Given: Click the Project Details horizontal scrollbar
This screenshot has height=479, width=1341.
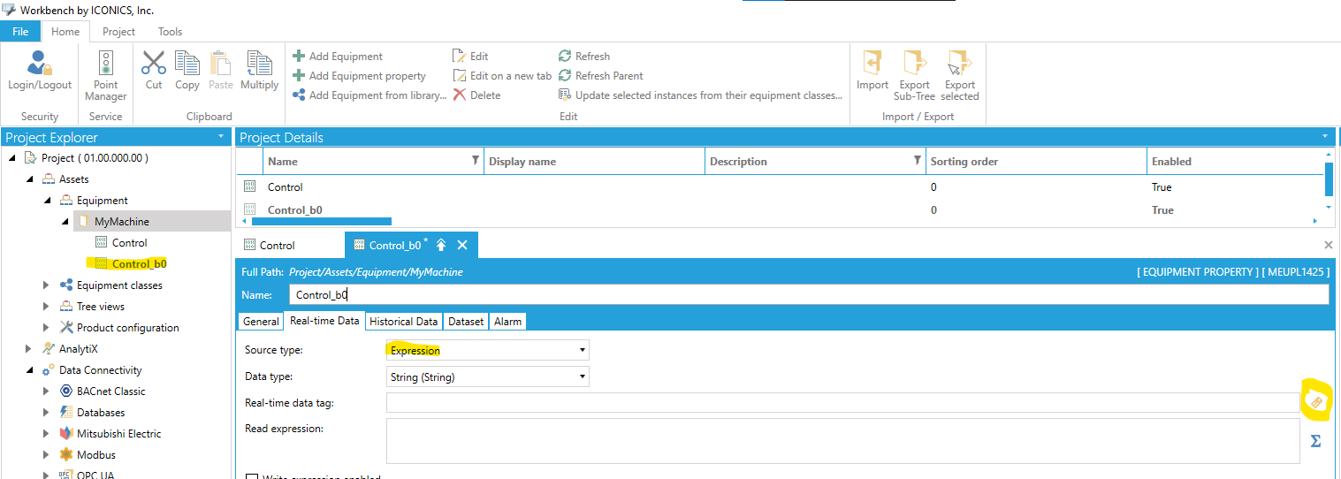Looking at the screenshot, I should point(320,221).
